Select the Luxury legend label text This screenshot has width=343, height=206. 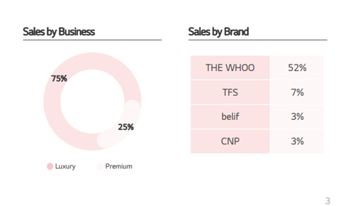65,166
